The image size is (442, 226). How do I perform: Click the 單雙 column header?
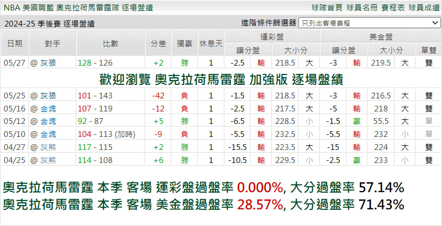tap(428, 50)
